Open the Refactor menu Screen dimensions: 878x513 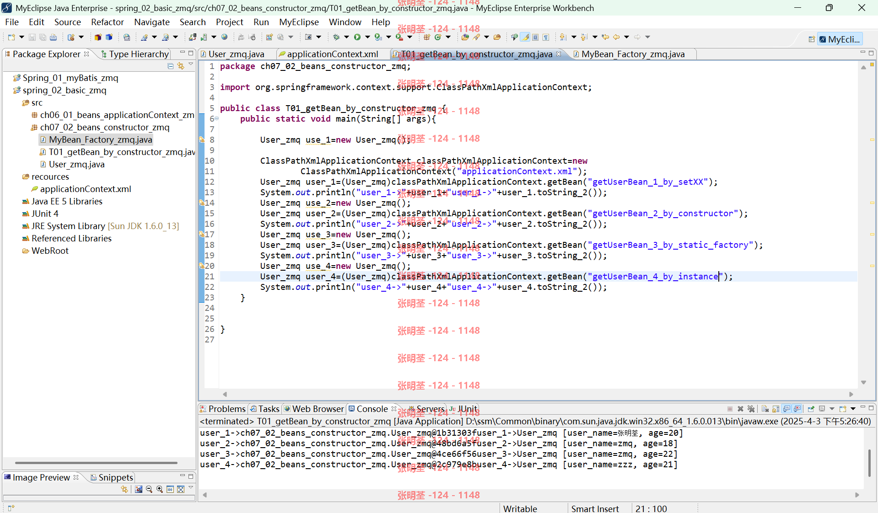click(108, 22)
